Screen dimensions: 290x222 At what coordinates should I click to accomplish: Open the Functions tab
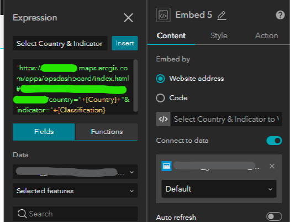click(107, 132)
